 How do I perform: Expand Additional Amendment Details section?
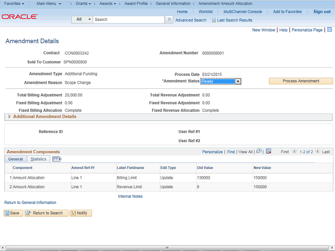pos(9,117)
